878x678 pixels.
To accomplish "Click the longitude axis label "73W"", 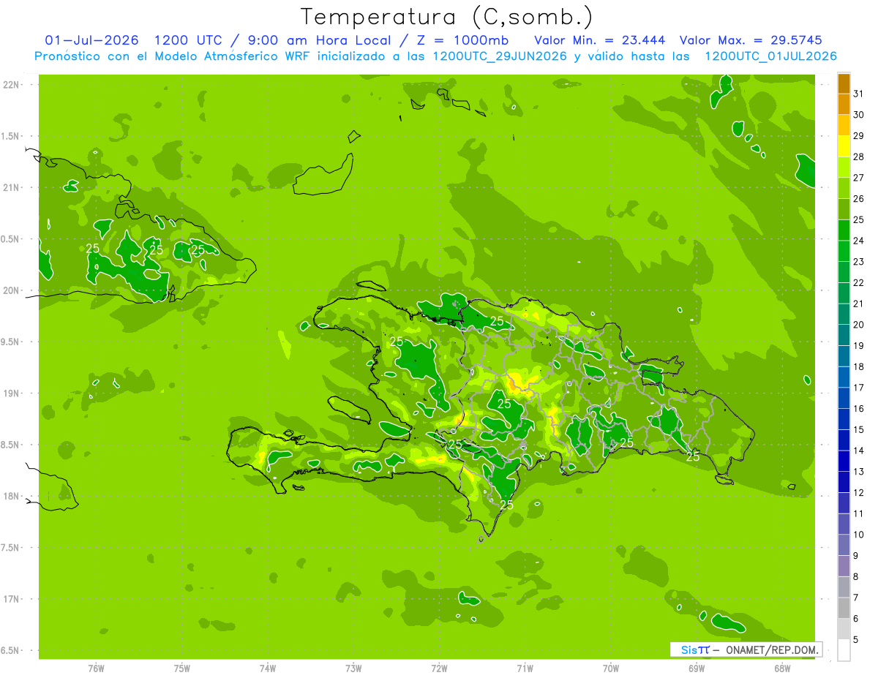I will tap(353, 668).
